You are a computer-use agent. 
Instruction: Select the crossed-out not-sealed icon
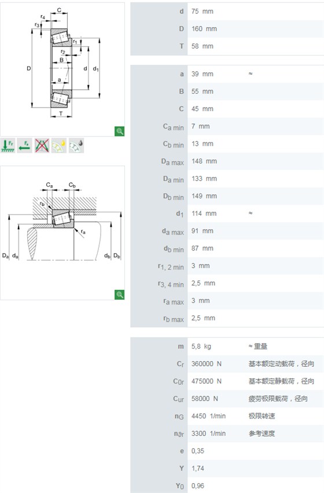42,146
